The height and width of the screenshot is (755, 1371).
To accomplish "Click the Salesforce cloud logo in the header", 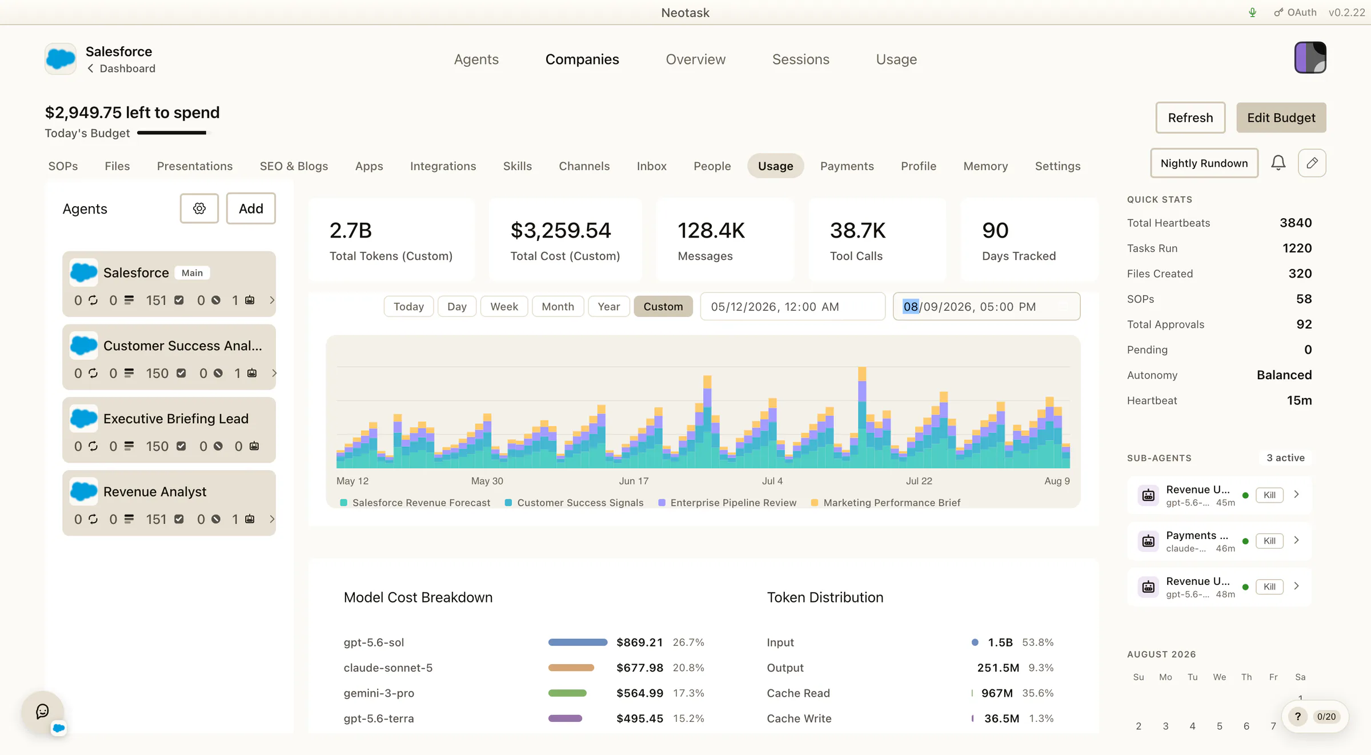I will click(61, 59).
